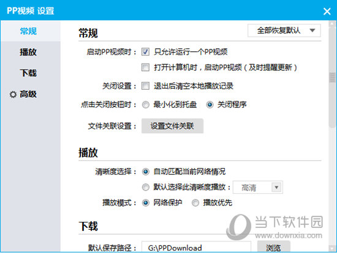Close the PP视频 设置 window
The image size is (337, 253).
point(327,11)
